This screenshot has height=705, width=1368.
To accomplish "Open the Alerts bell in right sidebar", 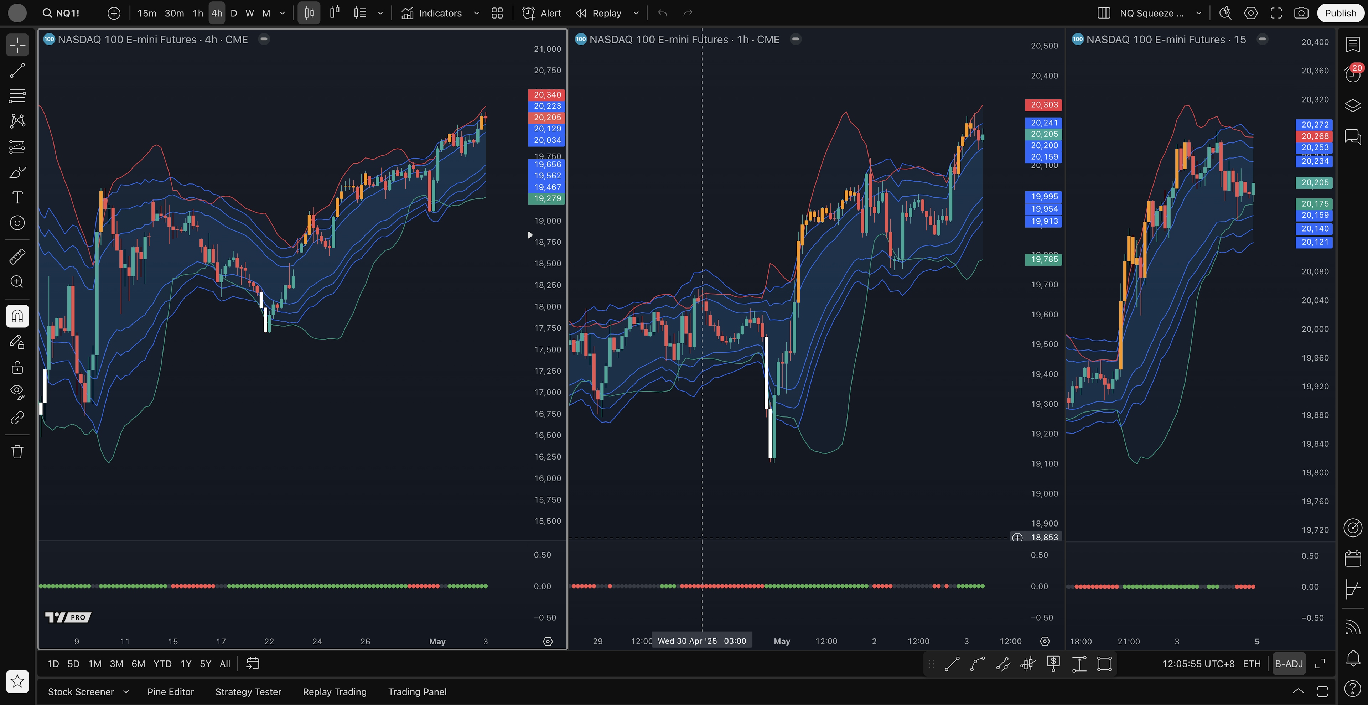I will click(x=1353, y=658).
